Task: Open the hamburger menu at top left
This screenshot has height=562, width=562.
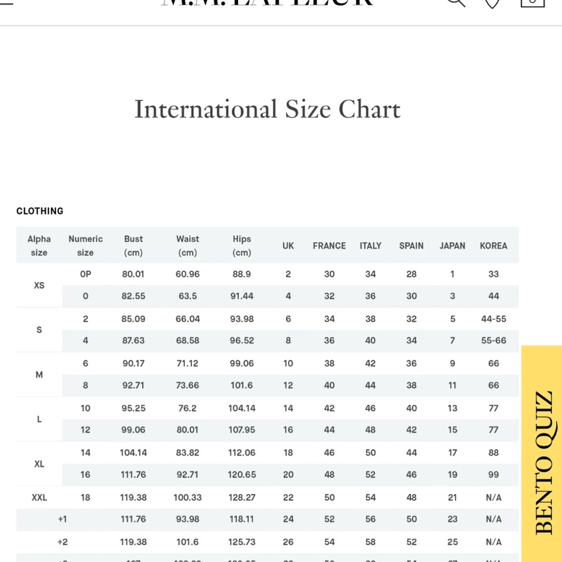Action: coord(6,2)
